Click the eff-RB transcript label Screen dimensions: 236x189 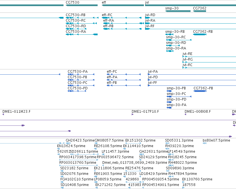pyautogui.click(x=108, y=26)
